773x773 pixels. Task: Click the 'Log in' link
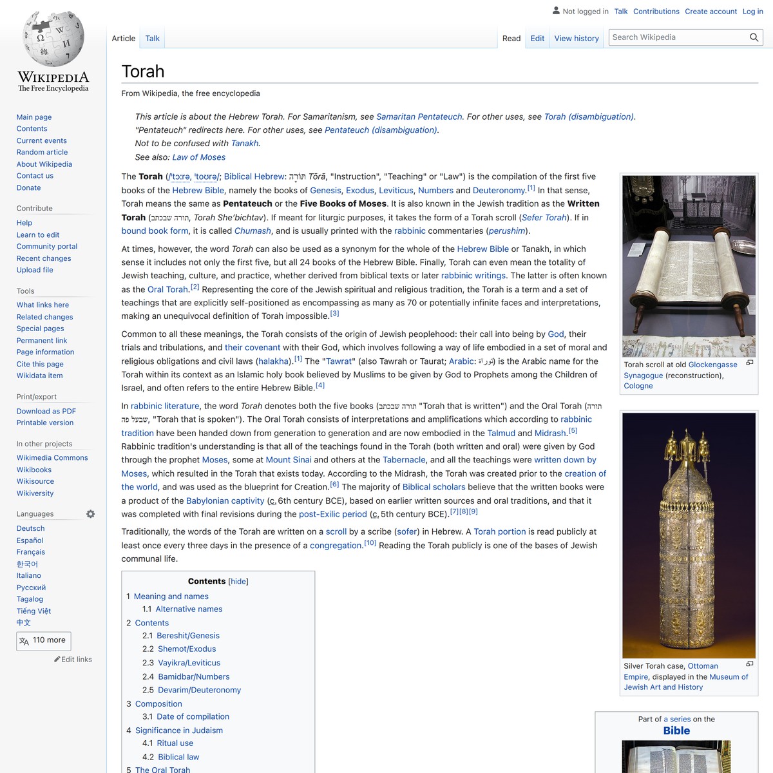pyautogui.click(x=752, y=11)
